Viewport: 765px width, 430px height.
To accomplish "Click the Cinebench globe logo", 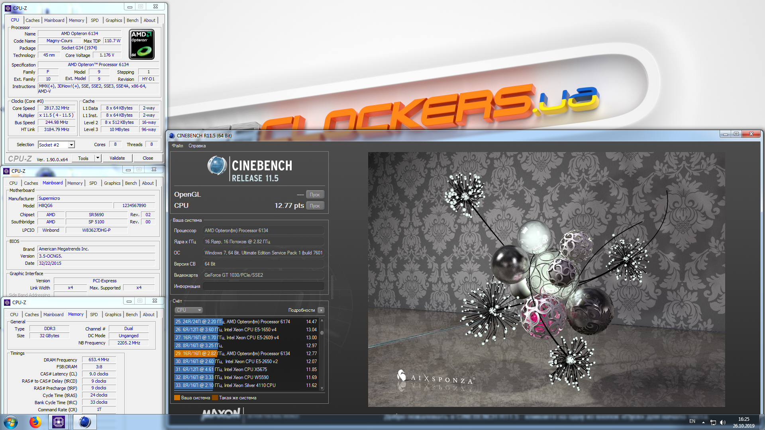I will (x=217, y=166).
